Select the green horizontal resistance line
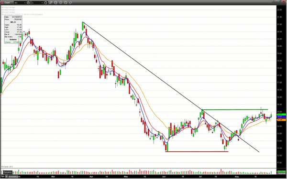287x179 pixels. [235, 110]
